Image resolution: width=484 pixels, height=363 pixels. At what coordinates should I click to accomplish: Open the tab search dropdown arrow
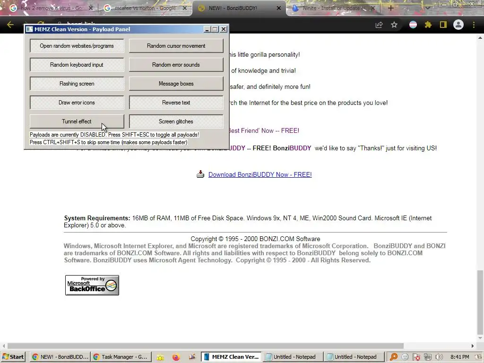(x=427, y=9)
